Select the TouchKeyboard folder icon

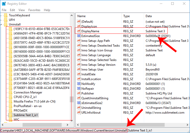point(6,15)
